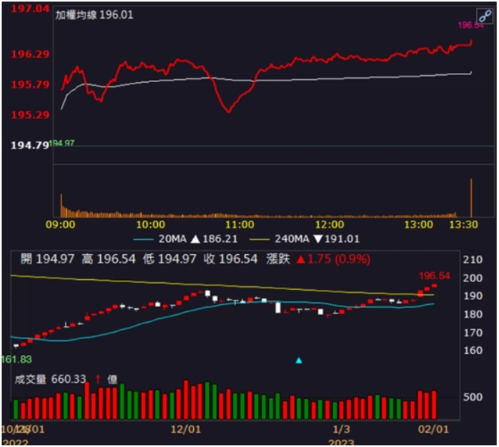499x447 pixels.
Task: Click the 13:00 time axis label
Action: pos(418,224)
